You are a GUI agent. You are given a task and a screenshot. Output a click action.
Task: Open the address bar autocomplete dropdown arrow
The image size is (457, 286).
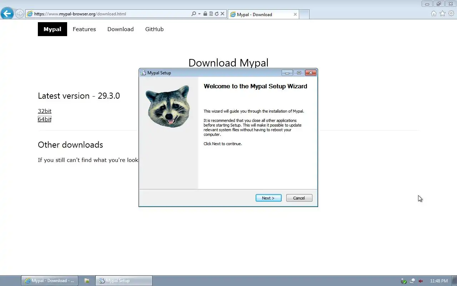pyautogui.click(x=199, y=14)
